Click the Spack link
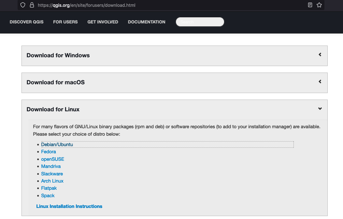 48,196
